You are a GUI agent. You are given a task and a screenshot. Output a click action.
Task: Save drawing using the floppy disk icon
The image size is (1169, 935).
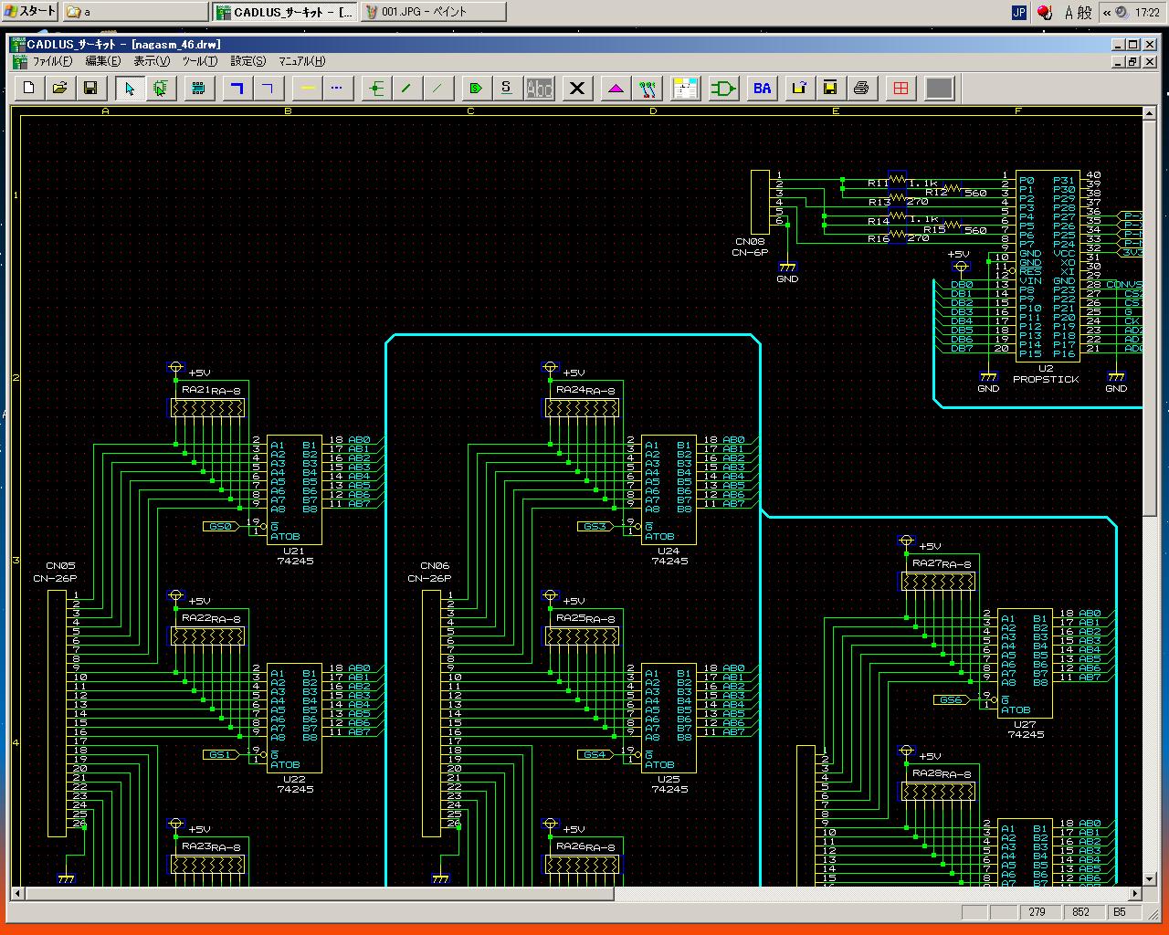tap(90, 88)
